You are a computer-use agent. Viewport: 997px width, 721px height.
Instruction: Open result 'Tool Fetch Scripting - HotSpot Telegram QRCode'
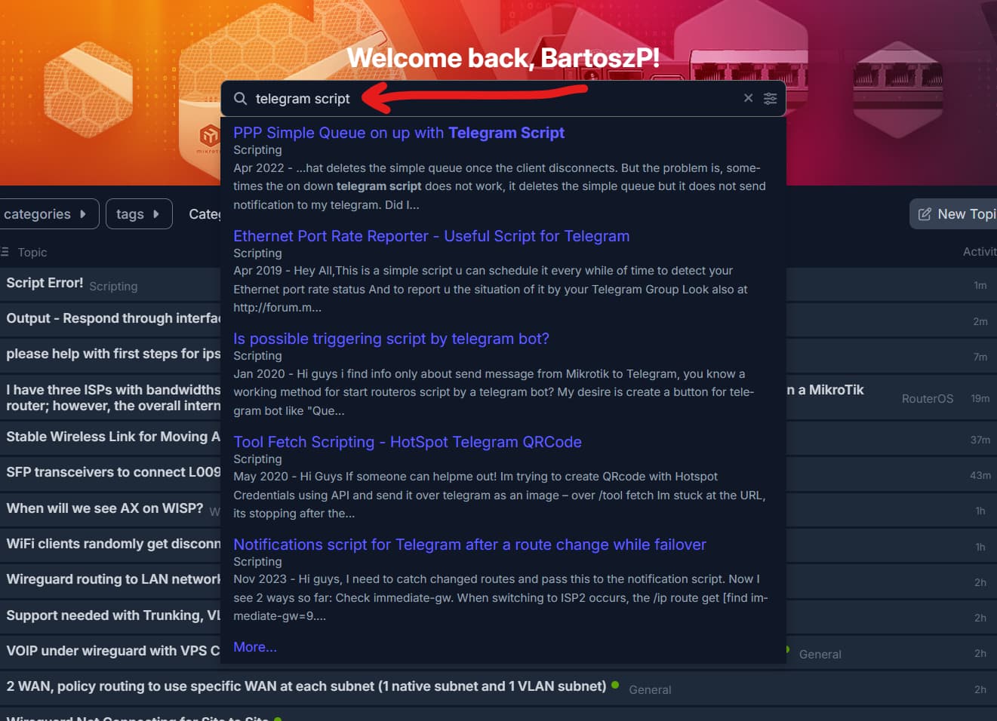click(x=407, y=442)
